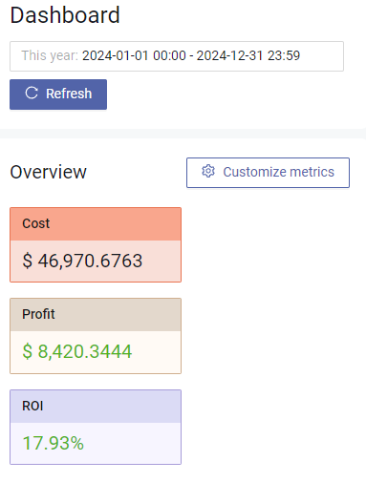
Task: Click the Profit metric card header
Action: (96, 315)
